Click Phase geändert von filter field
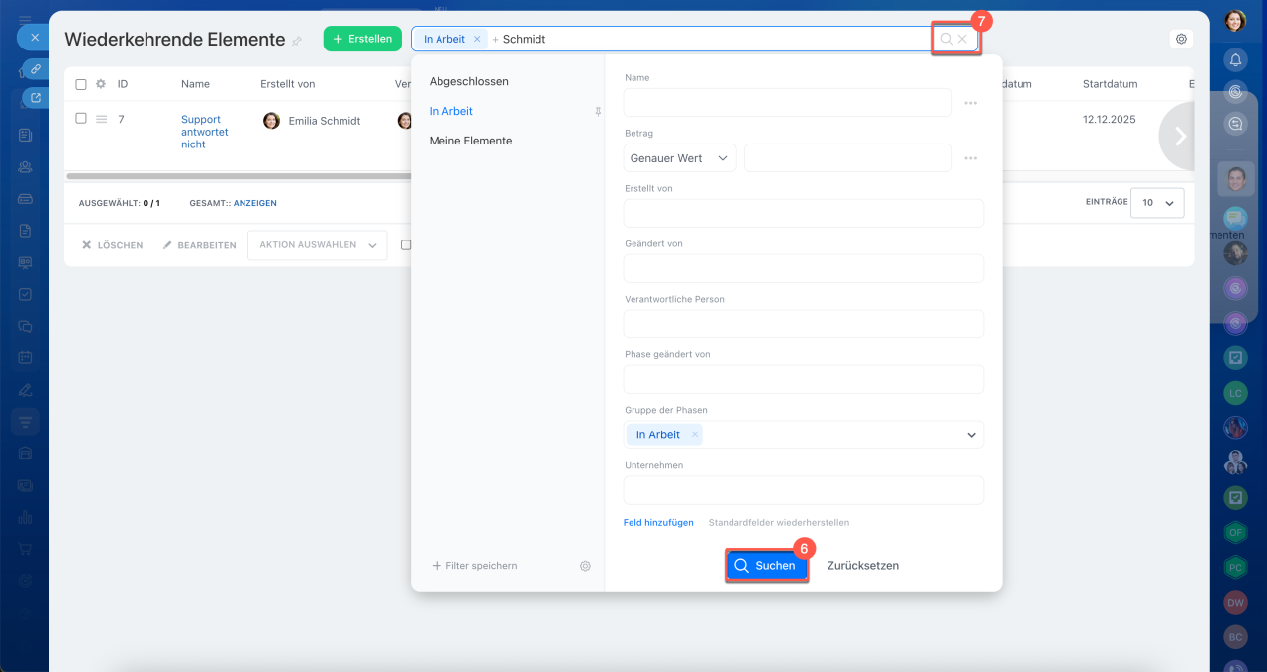The width and height of the screenshot is (1267, 672). pos(804,380)
